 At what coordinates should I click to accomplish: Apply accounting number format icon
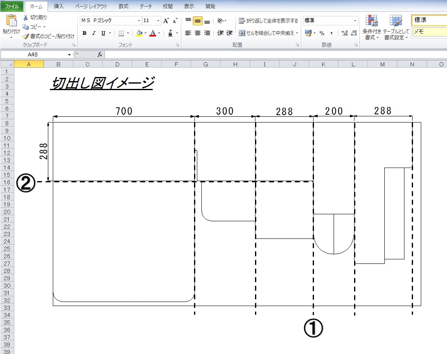pos(308,33)
